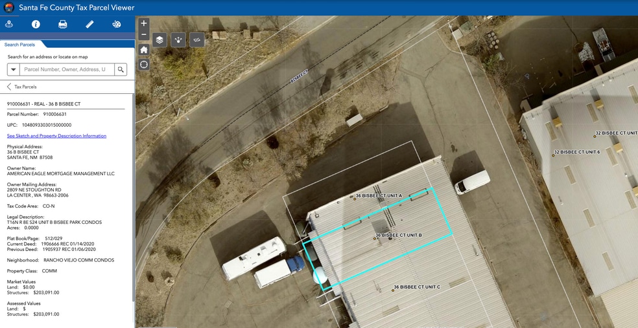
Task: Open the Draw palette tool
Action: point(117,24)
